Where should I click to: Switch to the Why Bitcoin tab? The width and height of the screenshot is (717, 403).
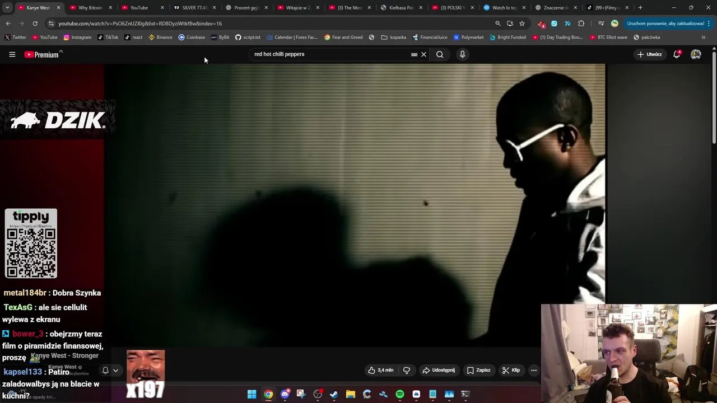90,8
